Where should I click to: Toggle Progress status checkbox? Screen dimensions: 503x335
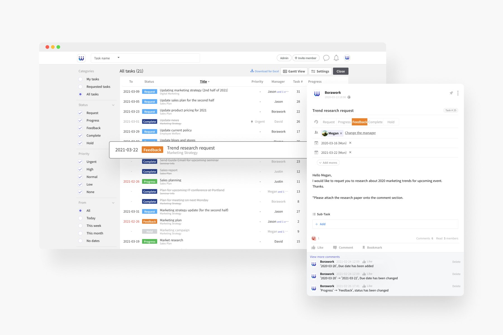click(x=80, y=121)
